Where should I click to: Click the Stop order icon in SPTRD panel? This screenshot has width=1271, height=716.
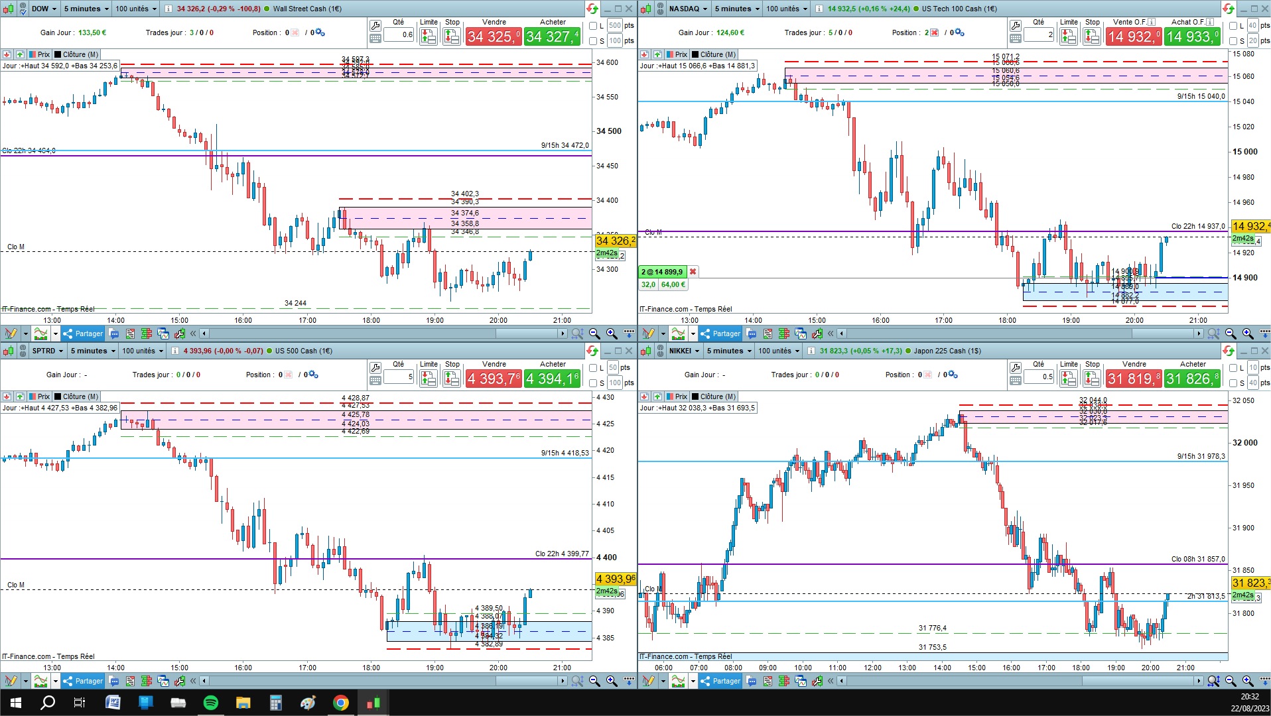point(452,379)
